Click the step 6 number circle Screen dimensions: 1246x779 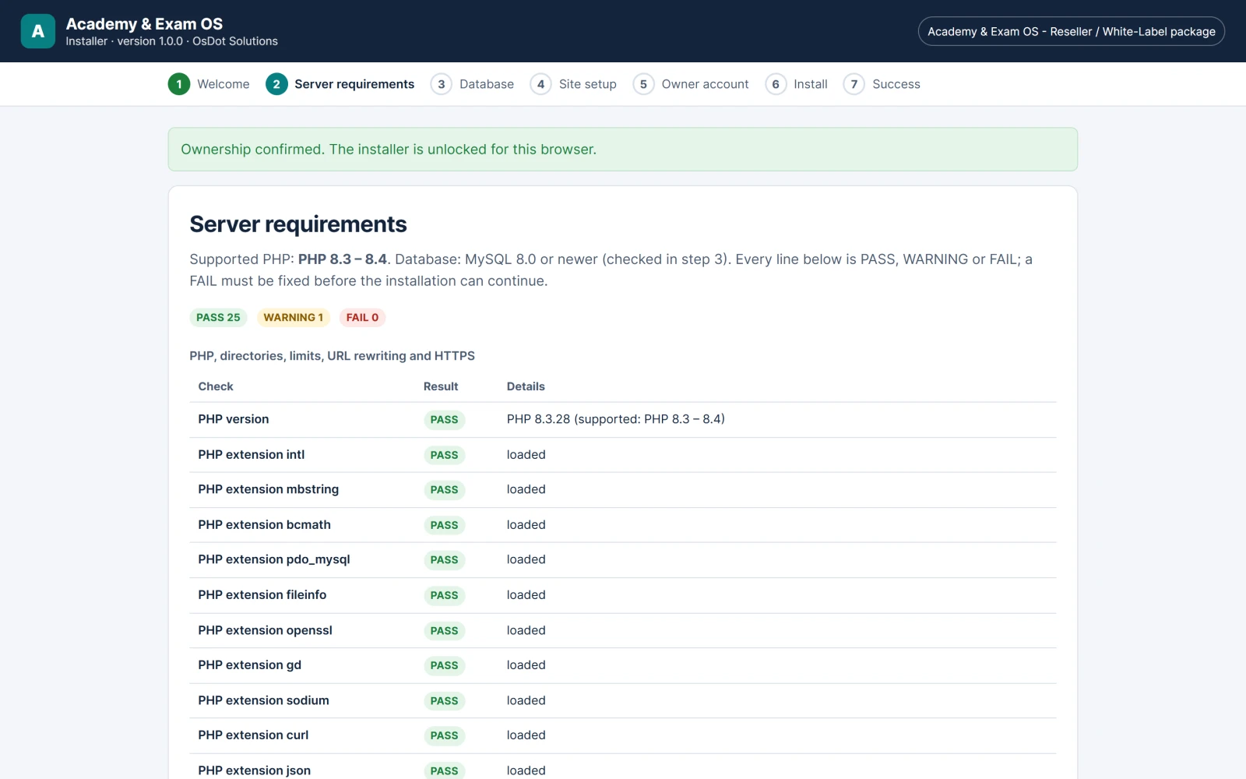point(776,84)
